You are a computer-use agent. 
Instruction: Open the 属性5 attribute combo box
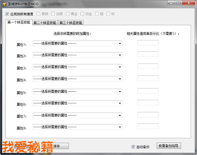[77, 92]
